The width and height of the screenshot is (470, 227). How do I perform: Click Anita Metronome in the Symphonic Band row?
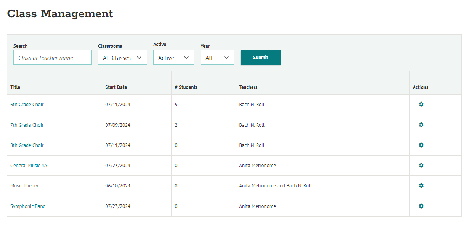coord(257,206)
